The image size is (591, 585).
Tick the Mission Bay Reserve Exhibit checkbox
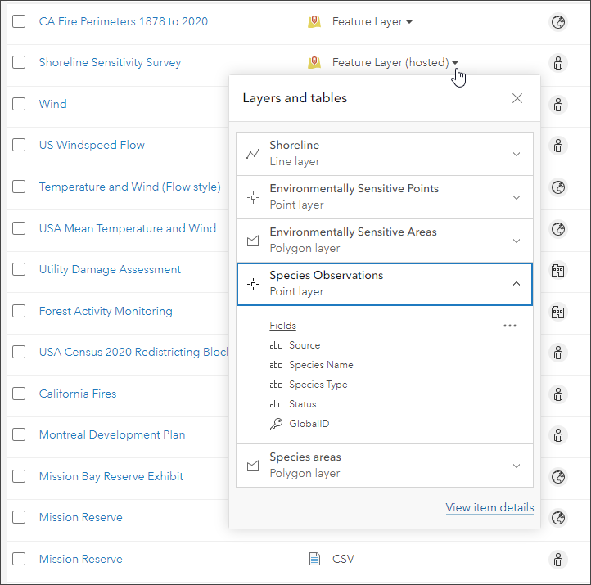point(19,476)
